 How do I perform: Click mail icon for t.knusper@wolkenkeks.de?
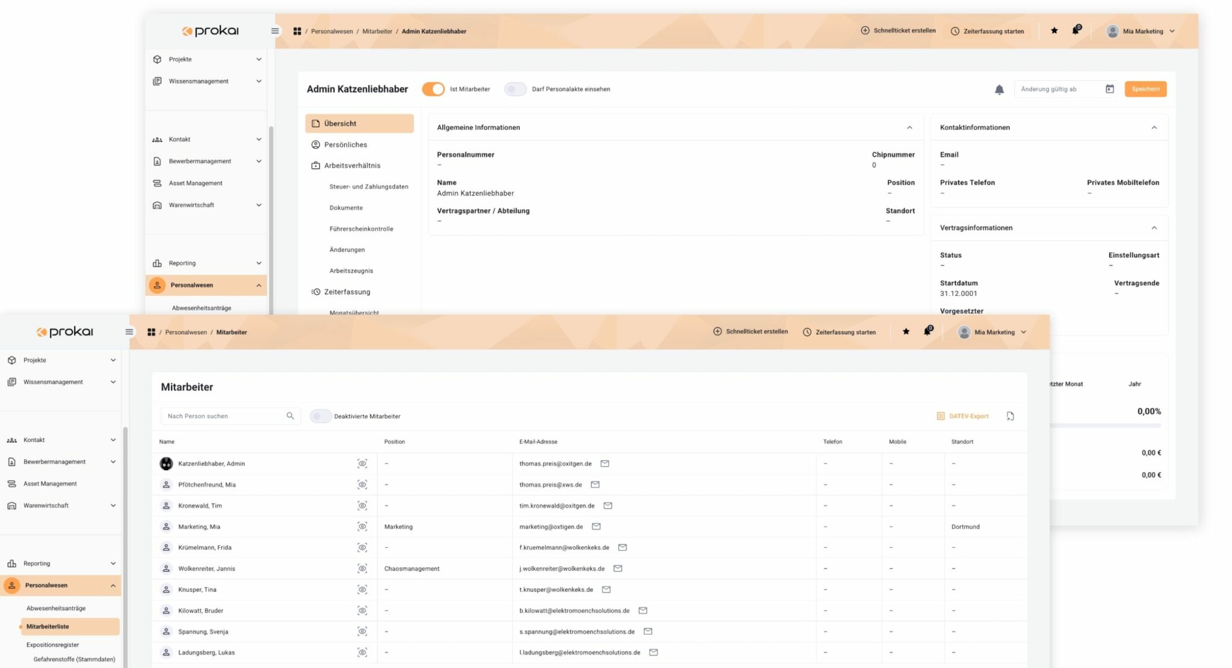point(606,590)
